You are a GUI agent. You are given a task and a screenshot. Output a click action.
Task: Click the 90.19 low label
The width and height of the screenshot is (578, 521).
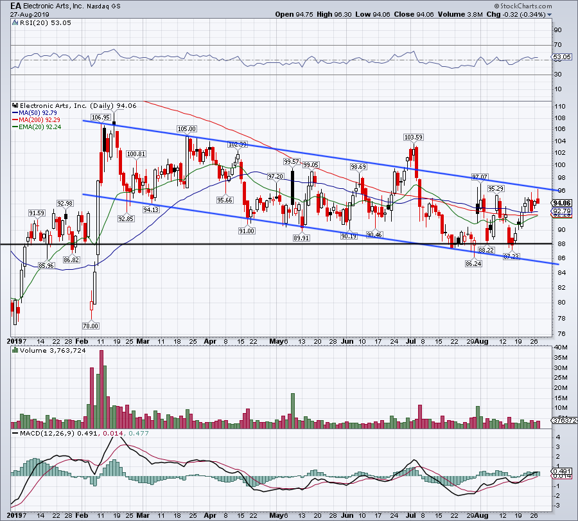click(x=349, y=236)
